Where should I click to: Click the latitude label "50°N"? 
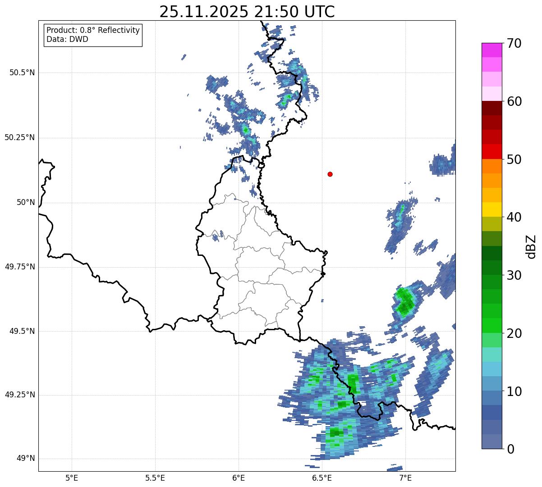pos(25,202)
